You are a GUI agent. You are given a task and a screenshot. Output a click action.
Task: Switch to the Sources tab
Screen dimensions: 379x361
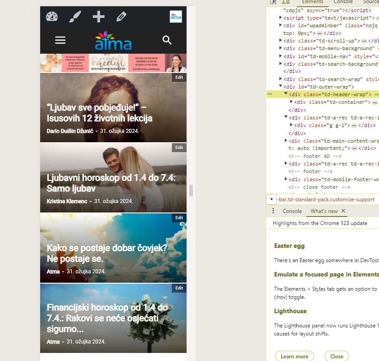tap(371, 2)
